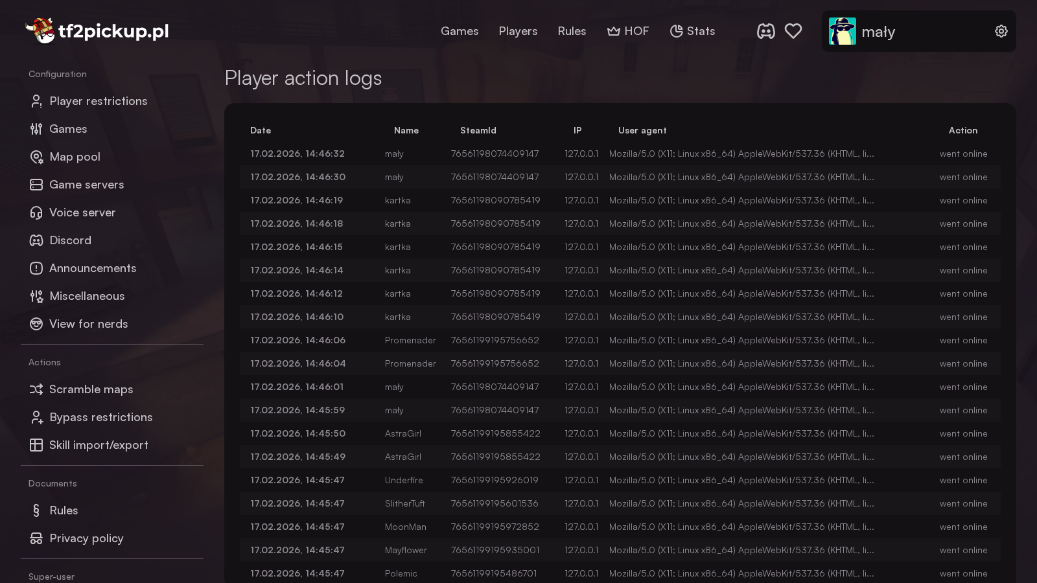Navigate to the Stats section

point(692,30)
